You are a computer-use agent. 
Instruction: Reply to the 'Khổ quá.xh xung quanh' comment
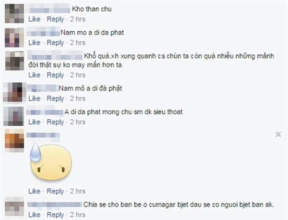(55, 75)
